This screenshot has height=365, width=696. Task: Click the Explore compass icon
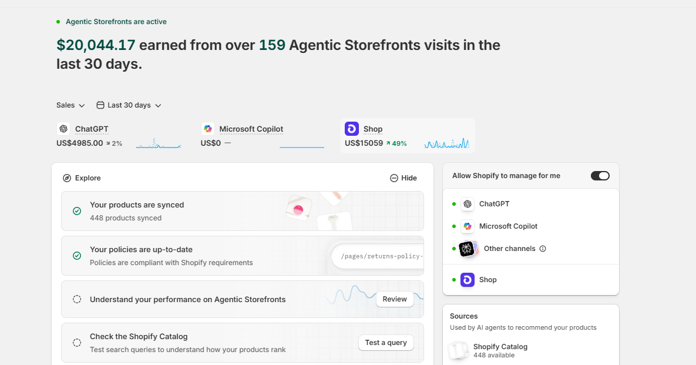coord(67,178)
